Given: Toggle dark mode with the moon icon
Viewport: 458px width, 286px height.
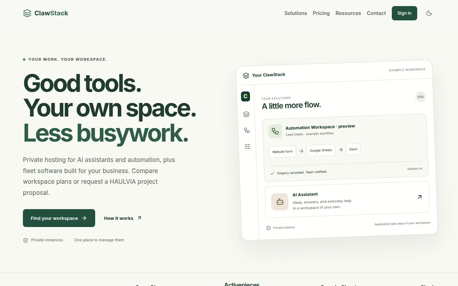Looking at the screenshot, I should (x=429, y=13).
